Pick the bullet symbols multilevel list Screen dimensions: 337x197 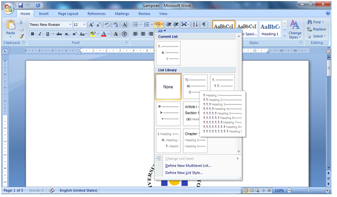pyautogui.click(x=168, y=114)
